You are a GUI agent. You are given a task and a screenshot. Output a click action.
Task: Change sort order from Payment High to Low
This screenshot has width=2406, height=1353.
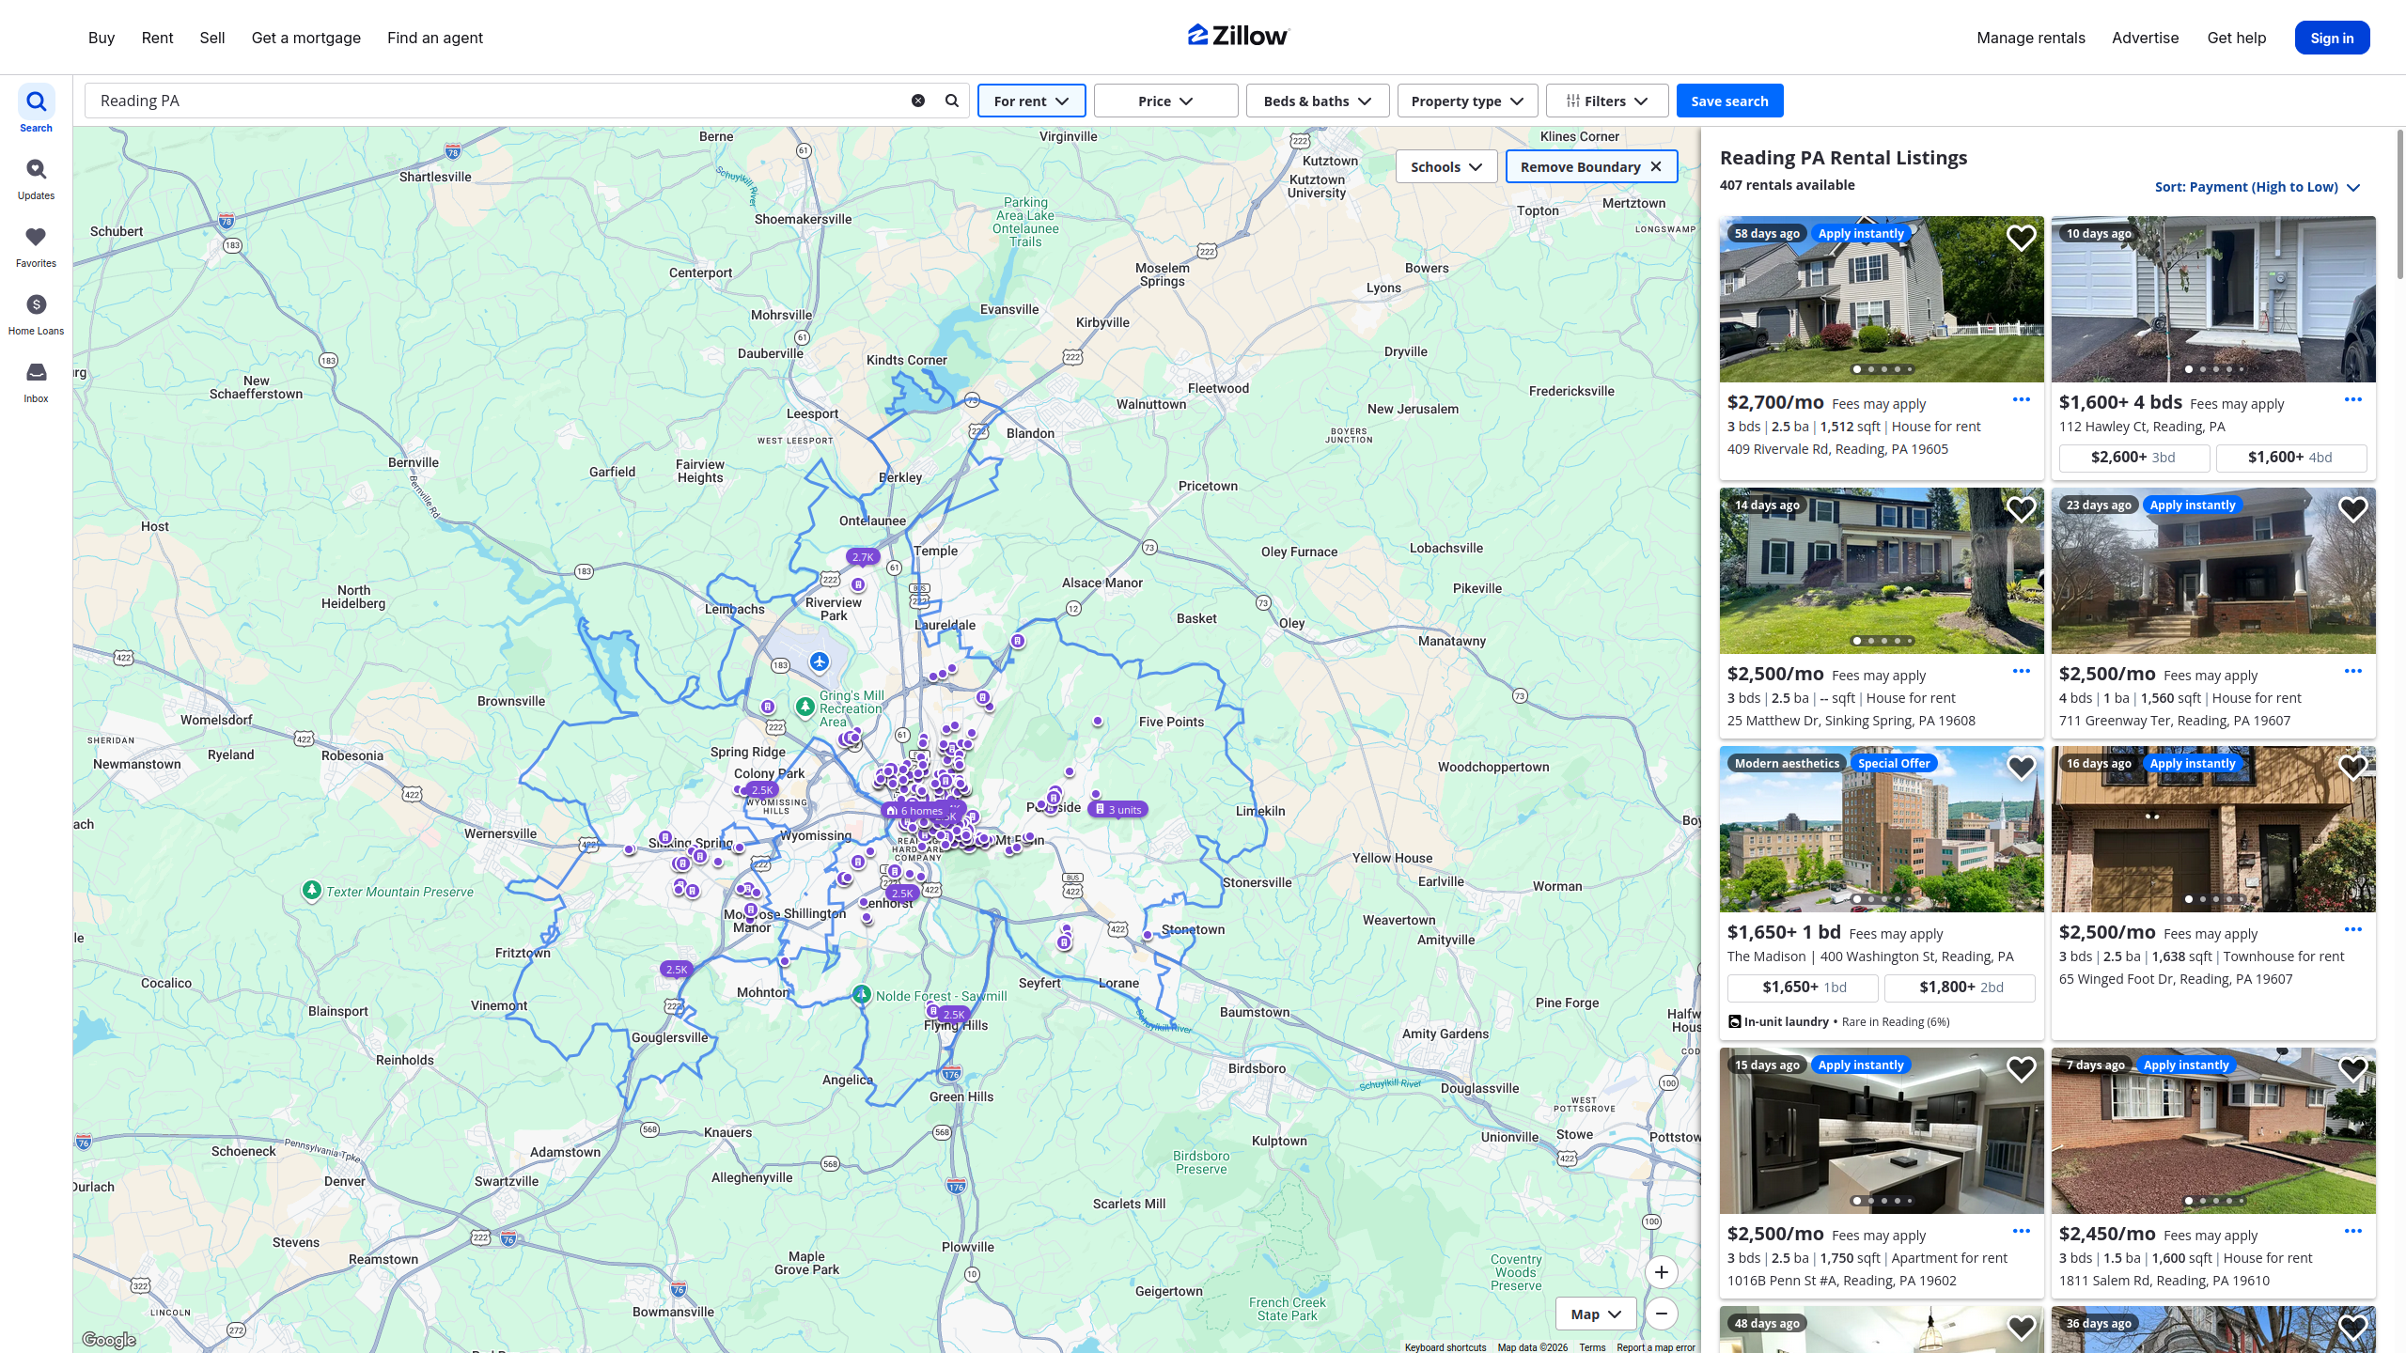pos(2258,187)
